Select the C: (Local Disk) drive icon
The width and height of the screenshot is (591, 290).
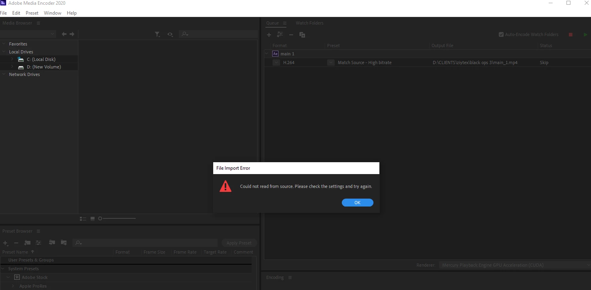pyautogui.click(x=21, y=59)
